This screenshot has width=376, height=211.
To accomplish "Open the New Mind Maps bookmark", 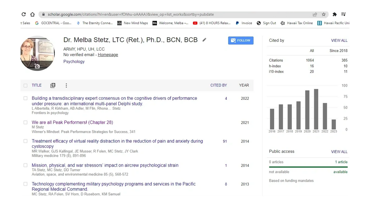I will [132, 23].
